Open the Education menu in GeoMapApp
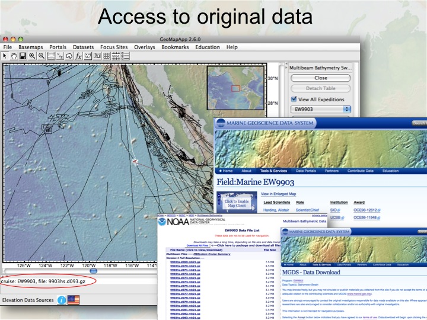 coord(208,47)
